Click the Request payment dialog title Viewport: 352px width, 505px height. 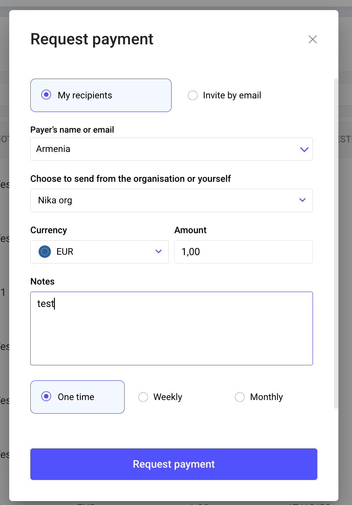[92, 39]
